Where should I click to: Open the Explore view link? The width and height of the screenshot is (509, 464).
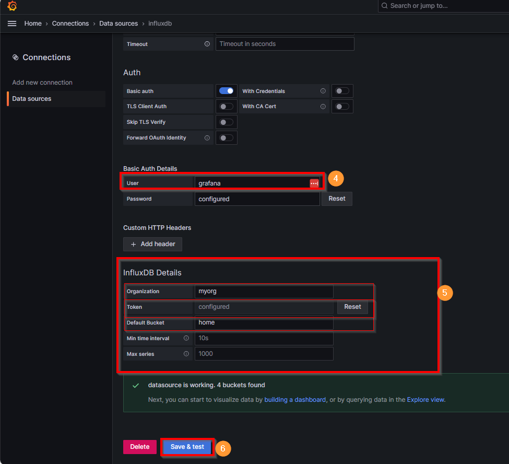[425, 400]
